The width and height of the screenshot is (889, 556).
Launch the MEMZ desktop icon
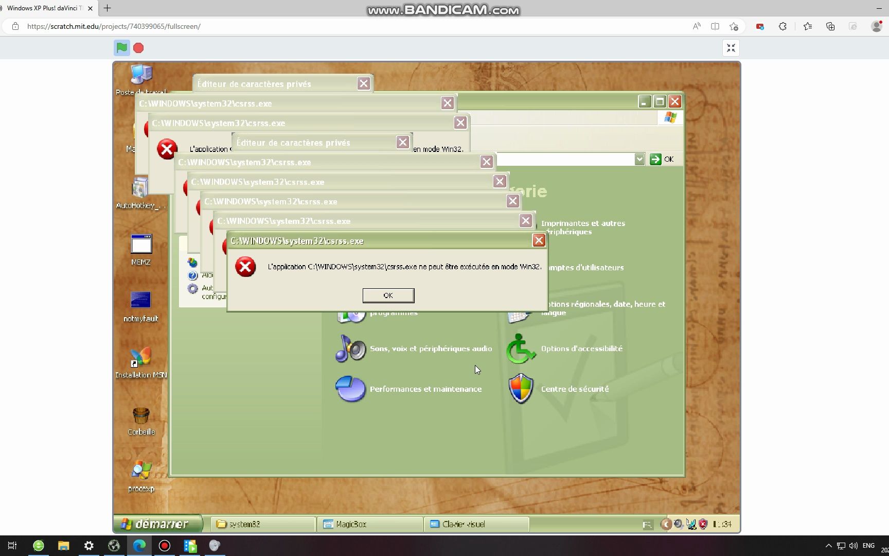pos(141,250)
